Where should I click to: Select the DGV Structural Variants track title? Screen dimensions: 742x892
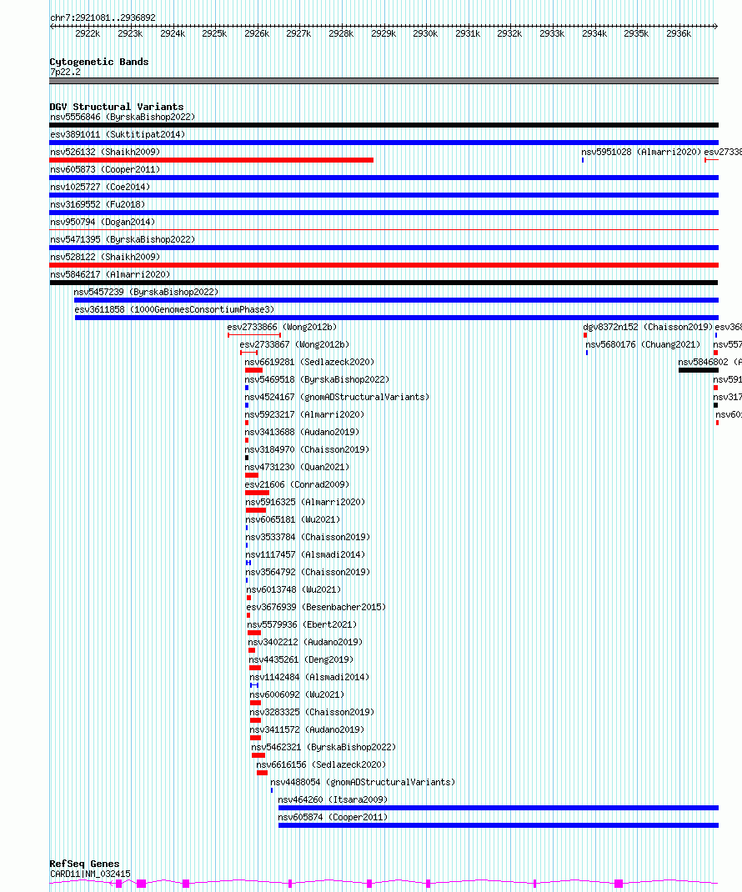pos(117,107)
